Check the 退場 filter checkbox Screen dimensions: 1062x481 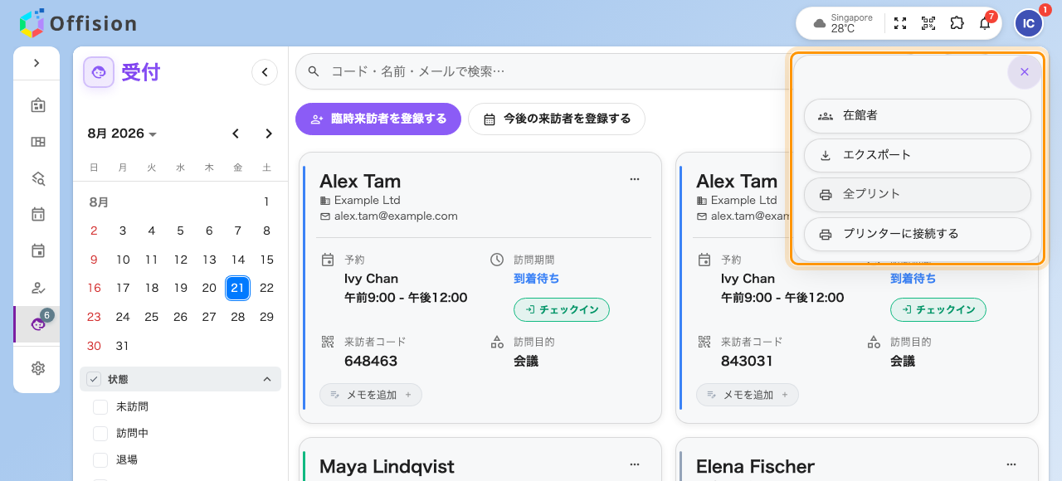point(100,460)
